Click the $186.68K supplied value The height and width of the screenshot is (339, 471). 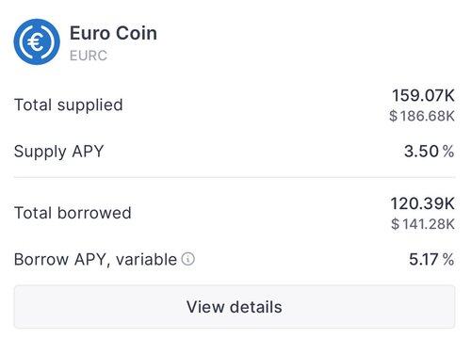422,116
